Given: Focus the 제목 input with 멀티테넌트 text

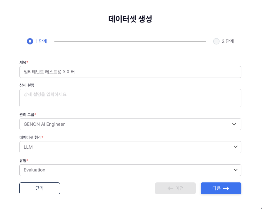Looking at the screenshot, I should (130, 72).
